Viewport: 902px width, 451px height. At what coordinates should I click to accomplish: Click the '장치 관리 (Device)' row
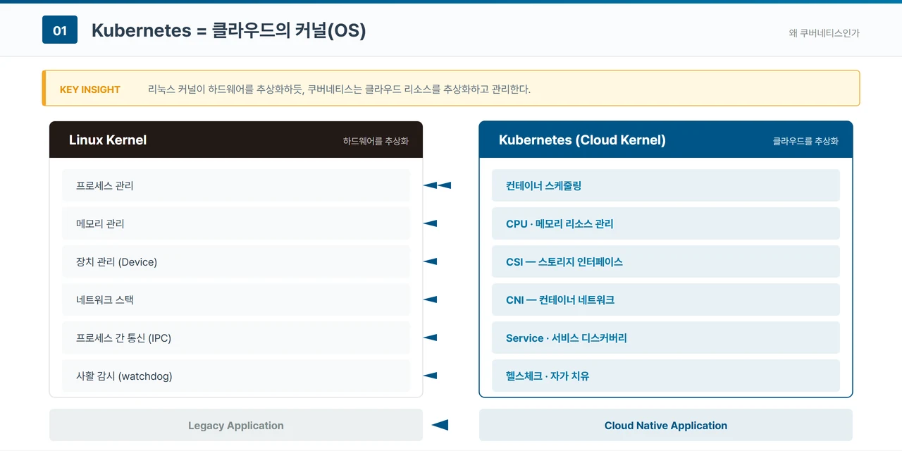tap(236, 261)
